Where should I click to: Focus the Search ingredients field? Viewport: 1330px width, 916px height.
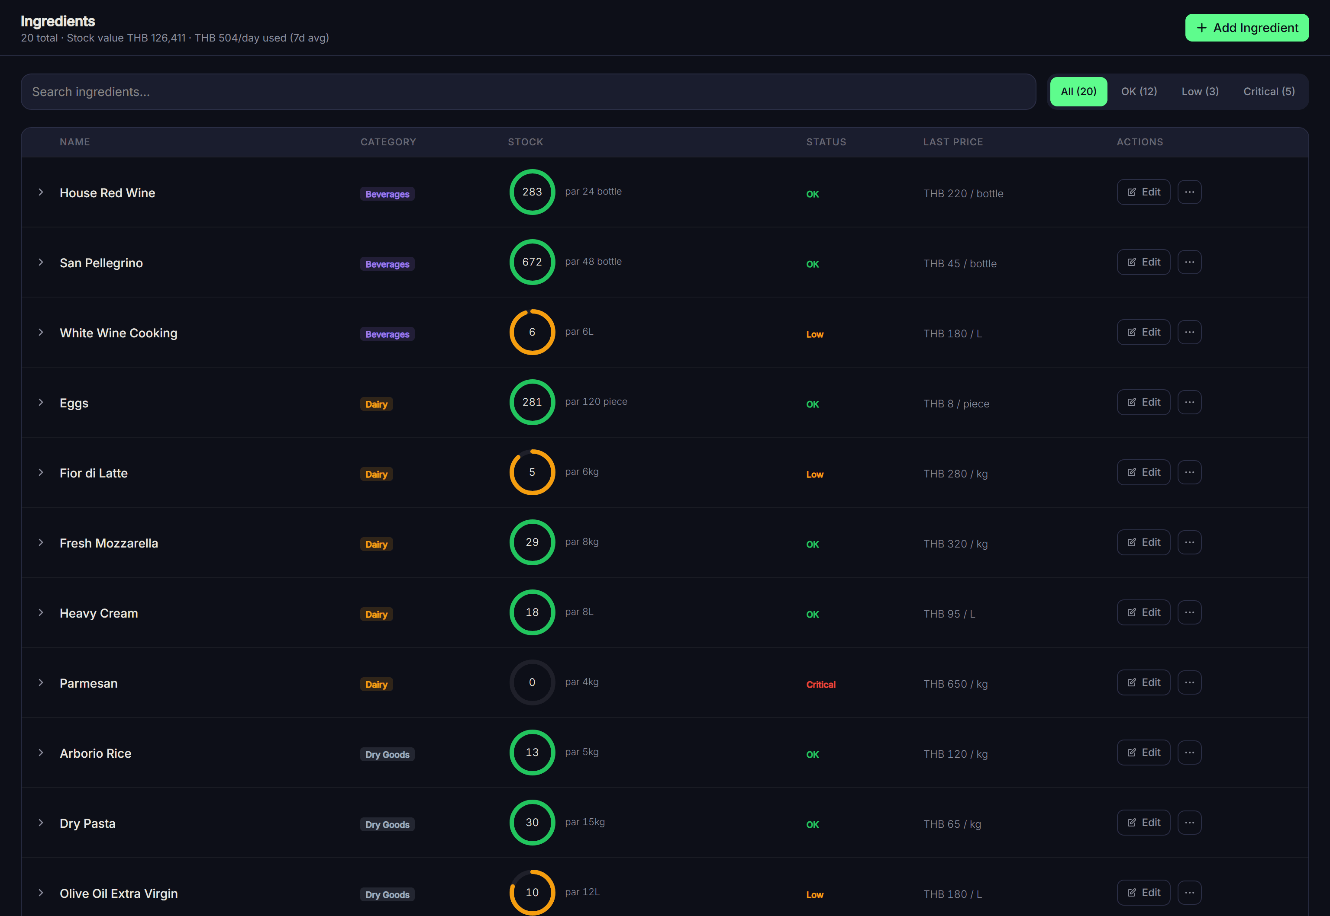click(x=528, y=92)
